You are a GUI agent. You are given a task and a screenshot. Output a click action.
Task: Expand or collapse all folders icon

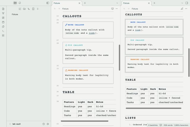pyautogui.click(x=38, y=9)
